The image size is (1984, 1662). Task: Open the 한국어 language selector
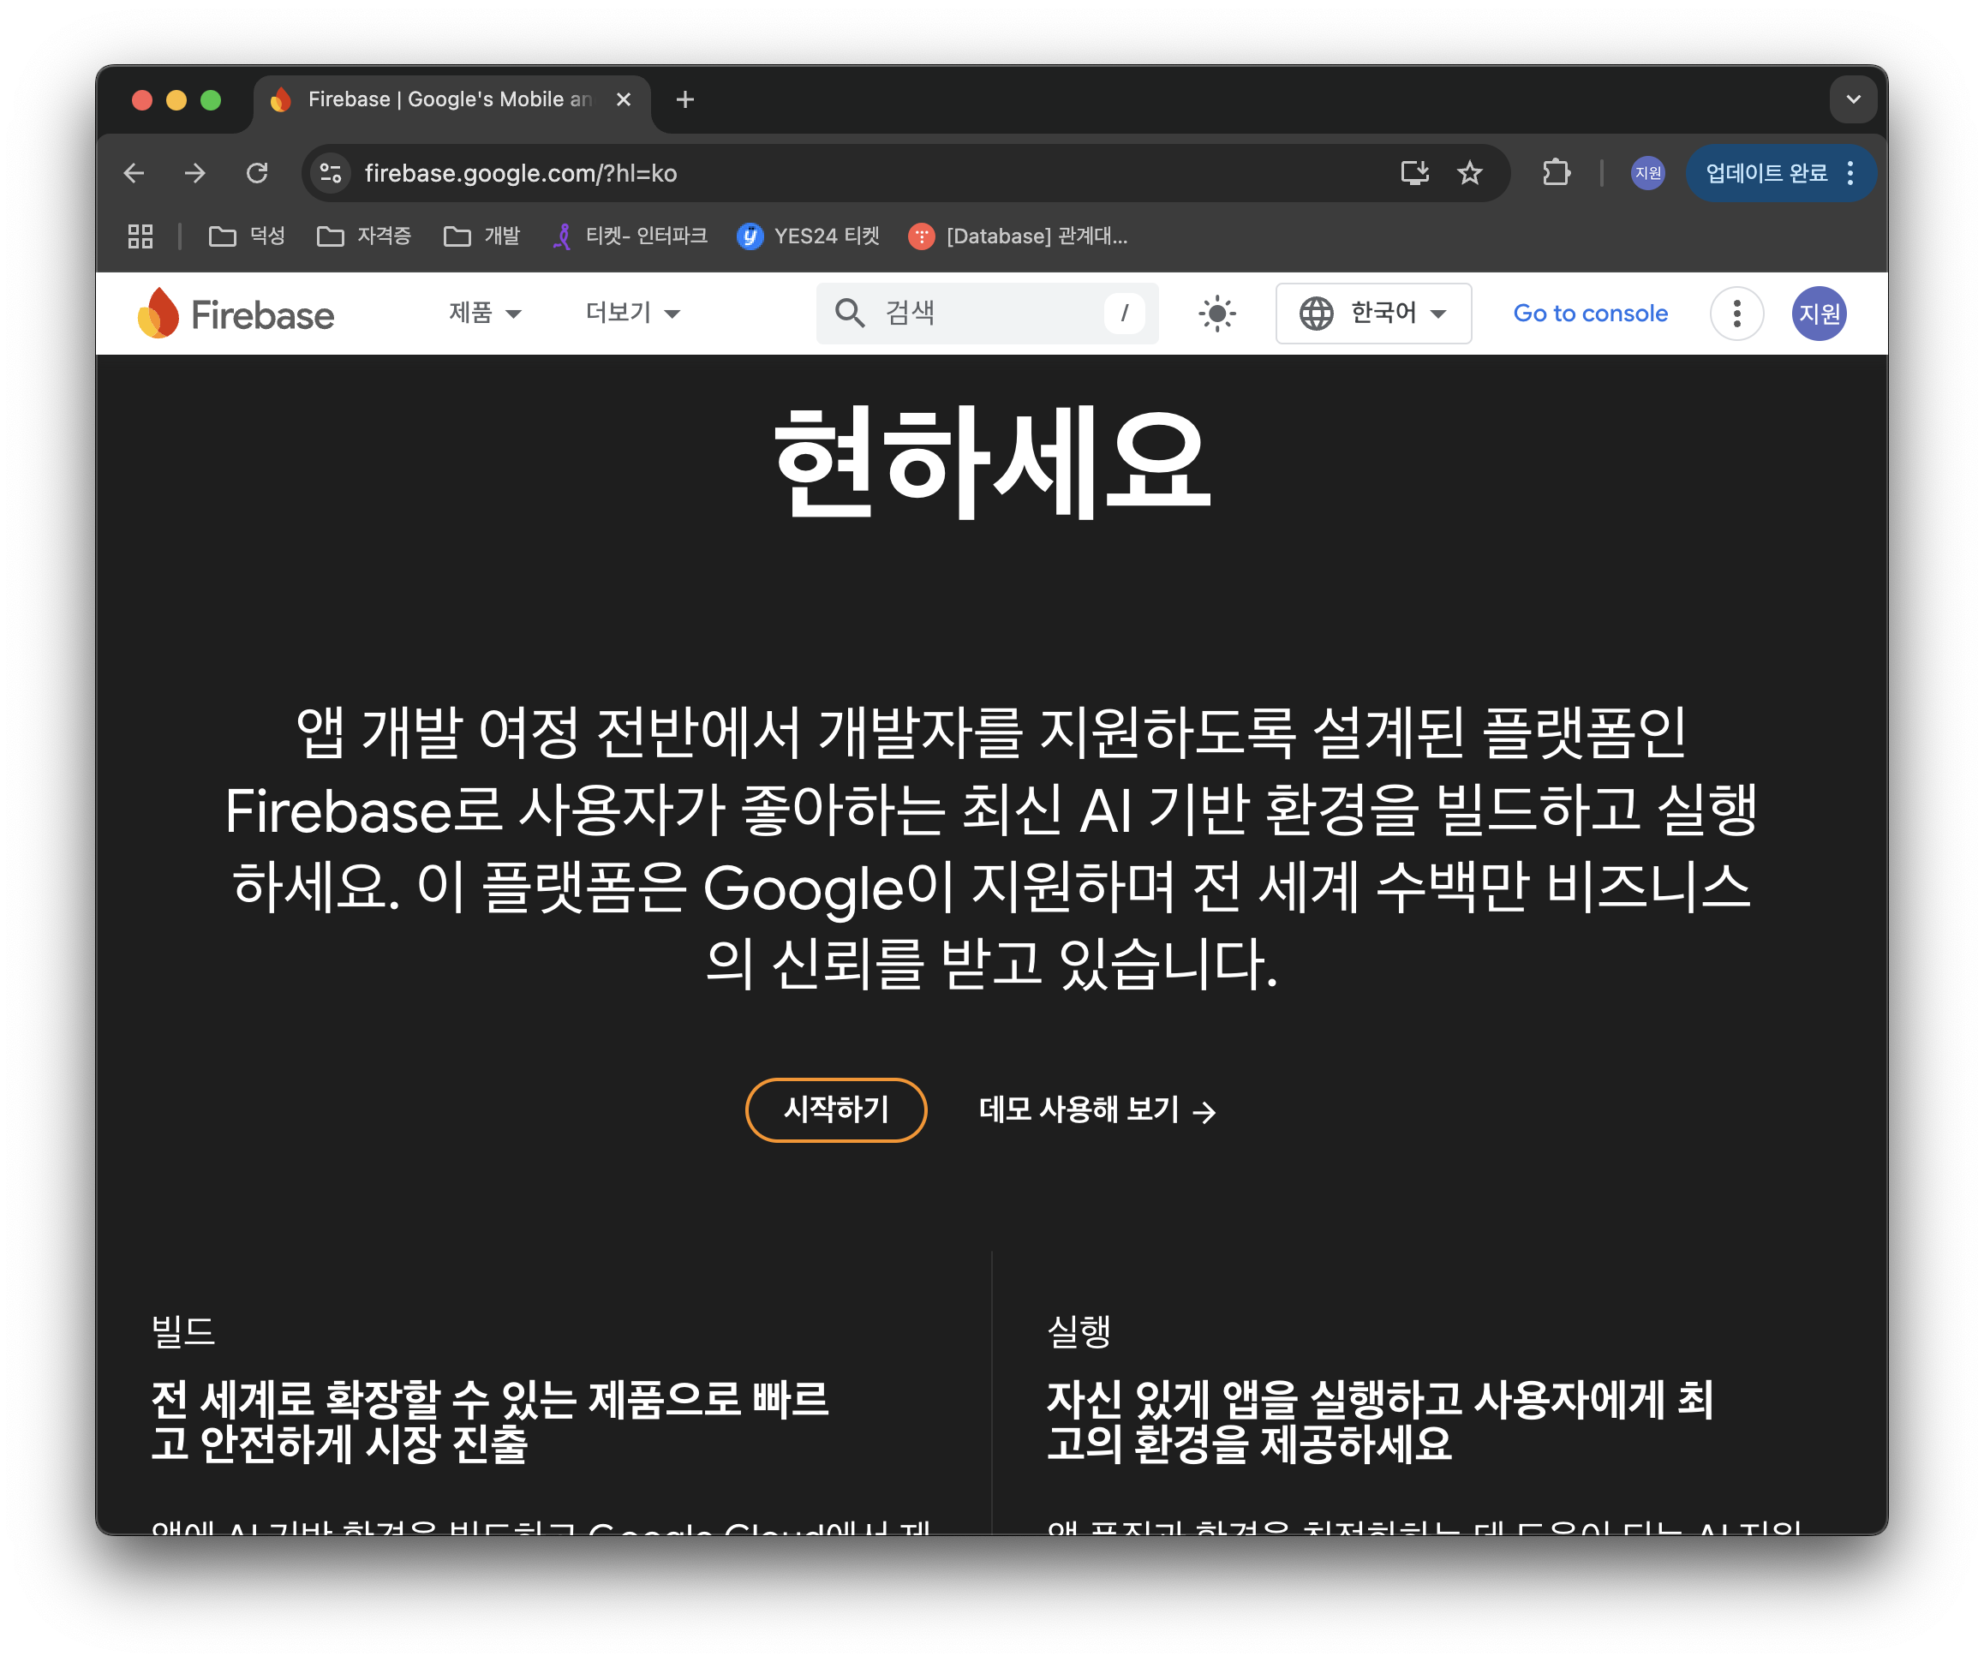1372,314
